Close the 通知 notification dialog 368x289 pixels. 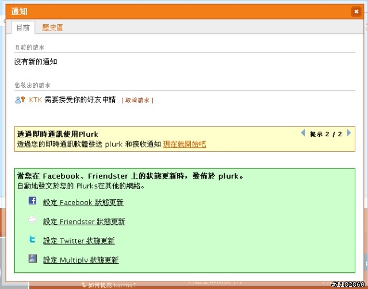coord(356,11)
